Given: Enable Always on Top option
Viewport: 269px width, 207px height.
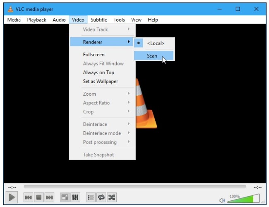Looking at the screenshot, I should (101, 72).
